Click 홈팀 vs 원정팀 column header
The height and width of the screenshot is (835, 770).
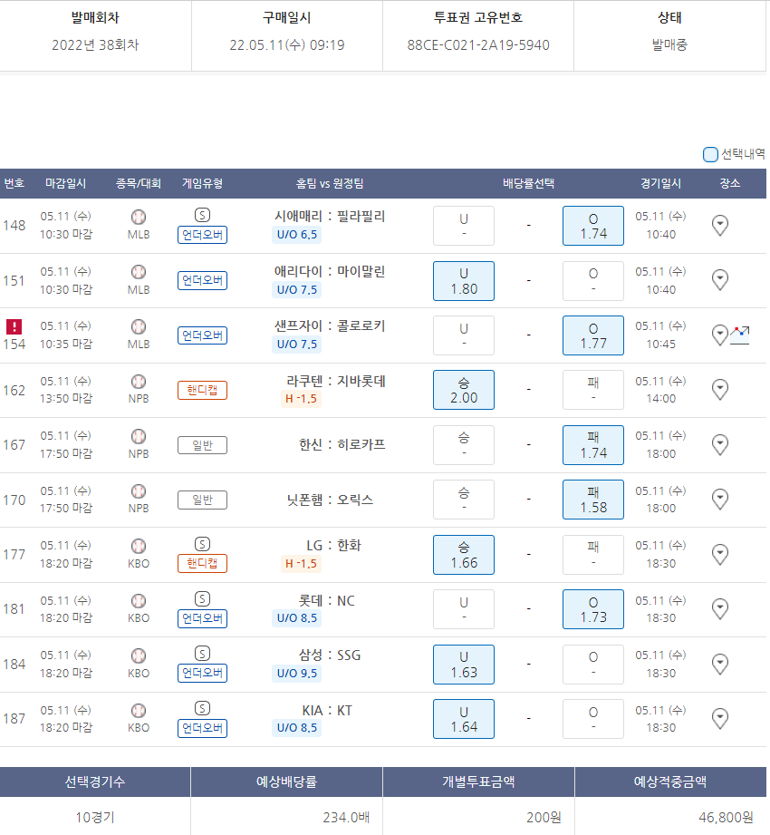point(330,184)
